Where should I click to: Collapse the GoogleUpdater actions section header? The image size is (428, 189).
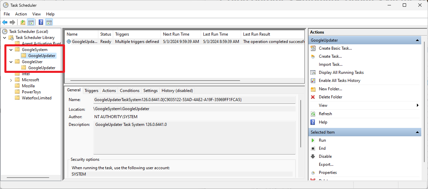tap(418, 40)
